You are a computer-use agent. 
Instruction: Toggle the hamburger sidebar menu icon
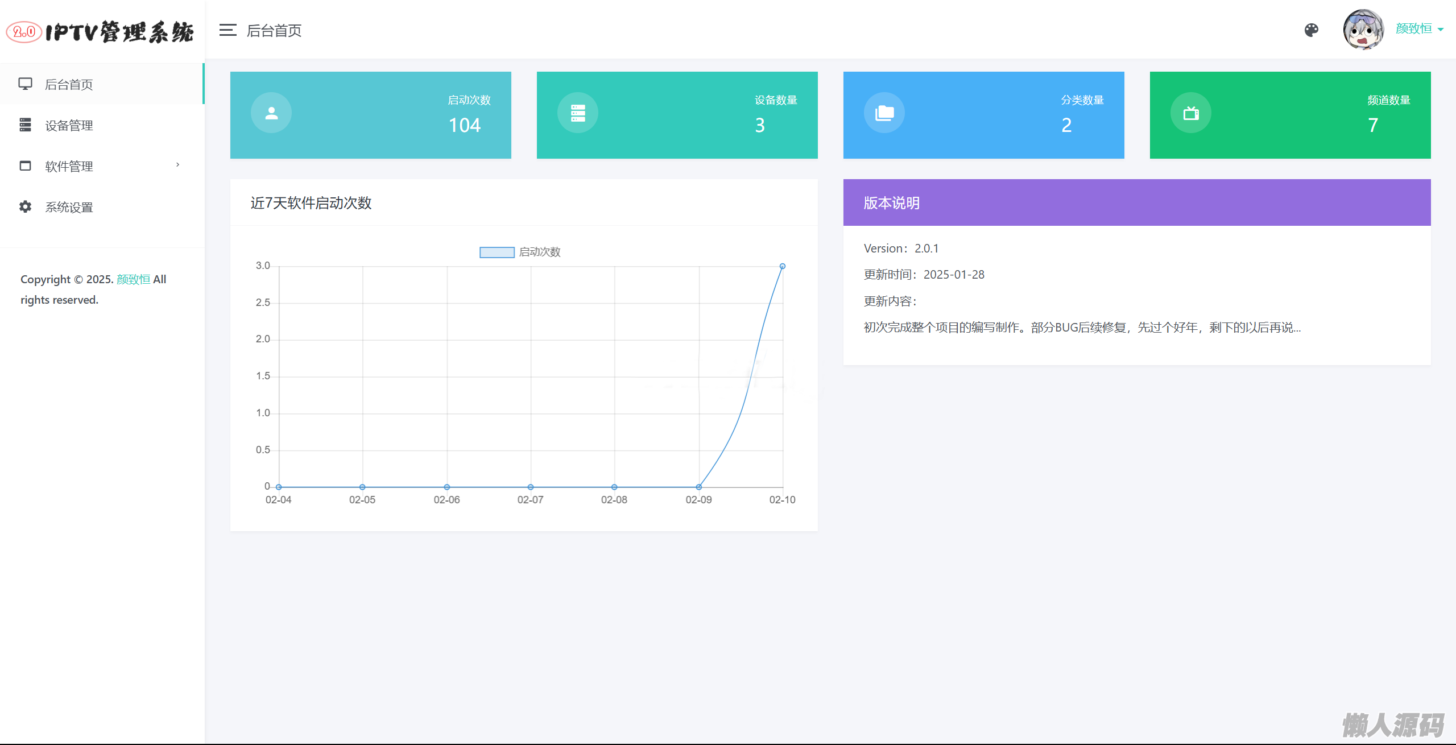[227, 30]
